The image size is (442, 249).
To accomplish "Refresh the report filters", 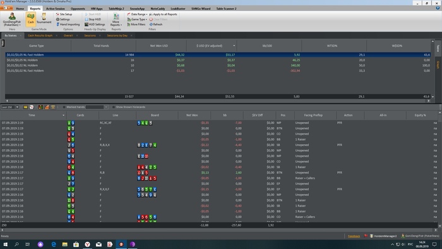I will tap(156, 25).
